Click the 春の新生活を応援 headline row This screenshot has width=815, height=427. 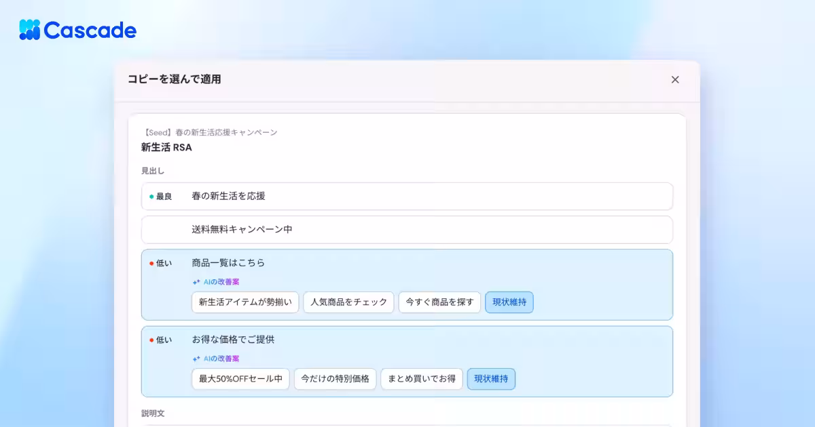pyautogui.click(x=407, y=196)
